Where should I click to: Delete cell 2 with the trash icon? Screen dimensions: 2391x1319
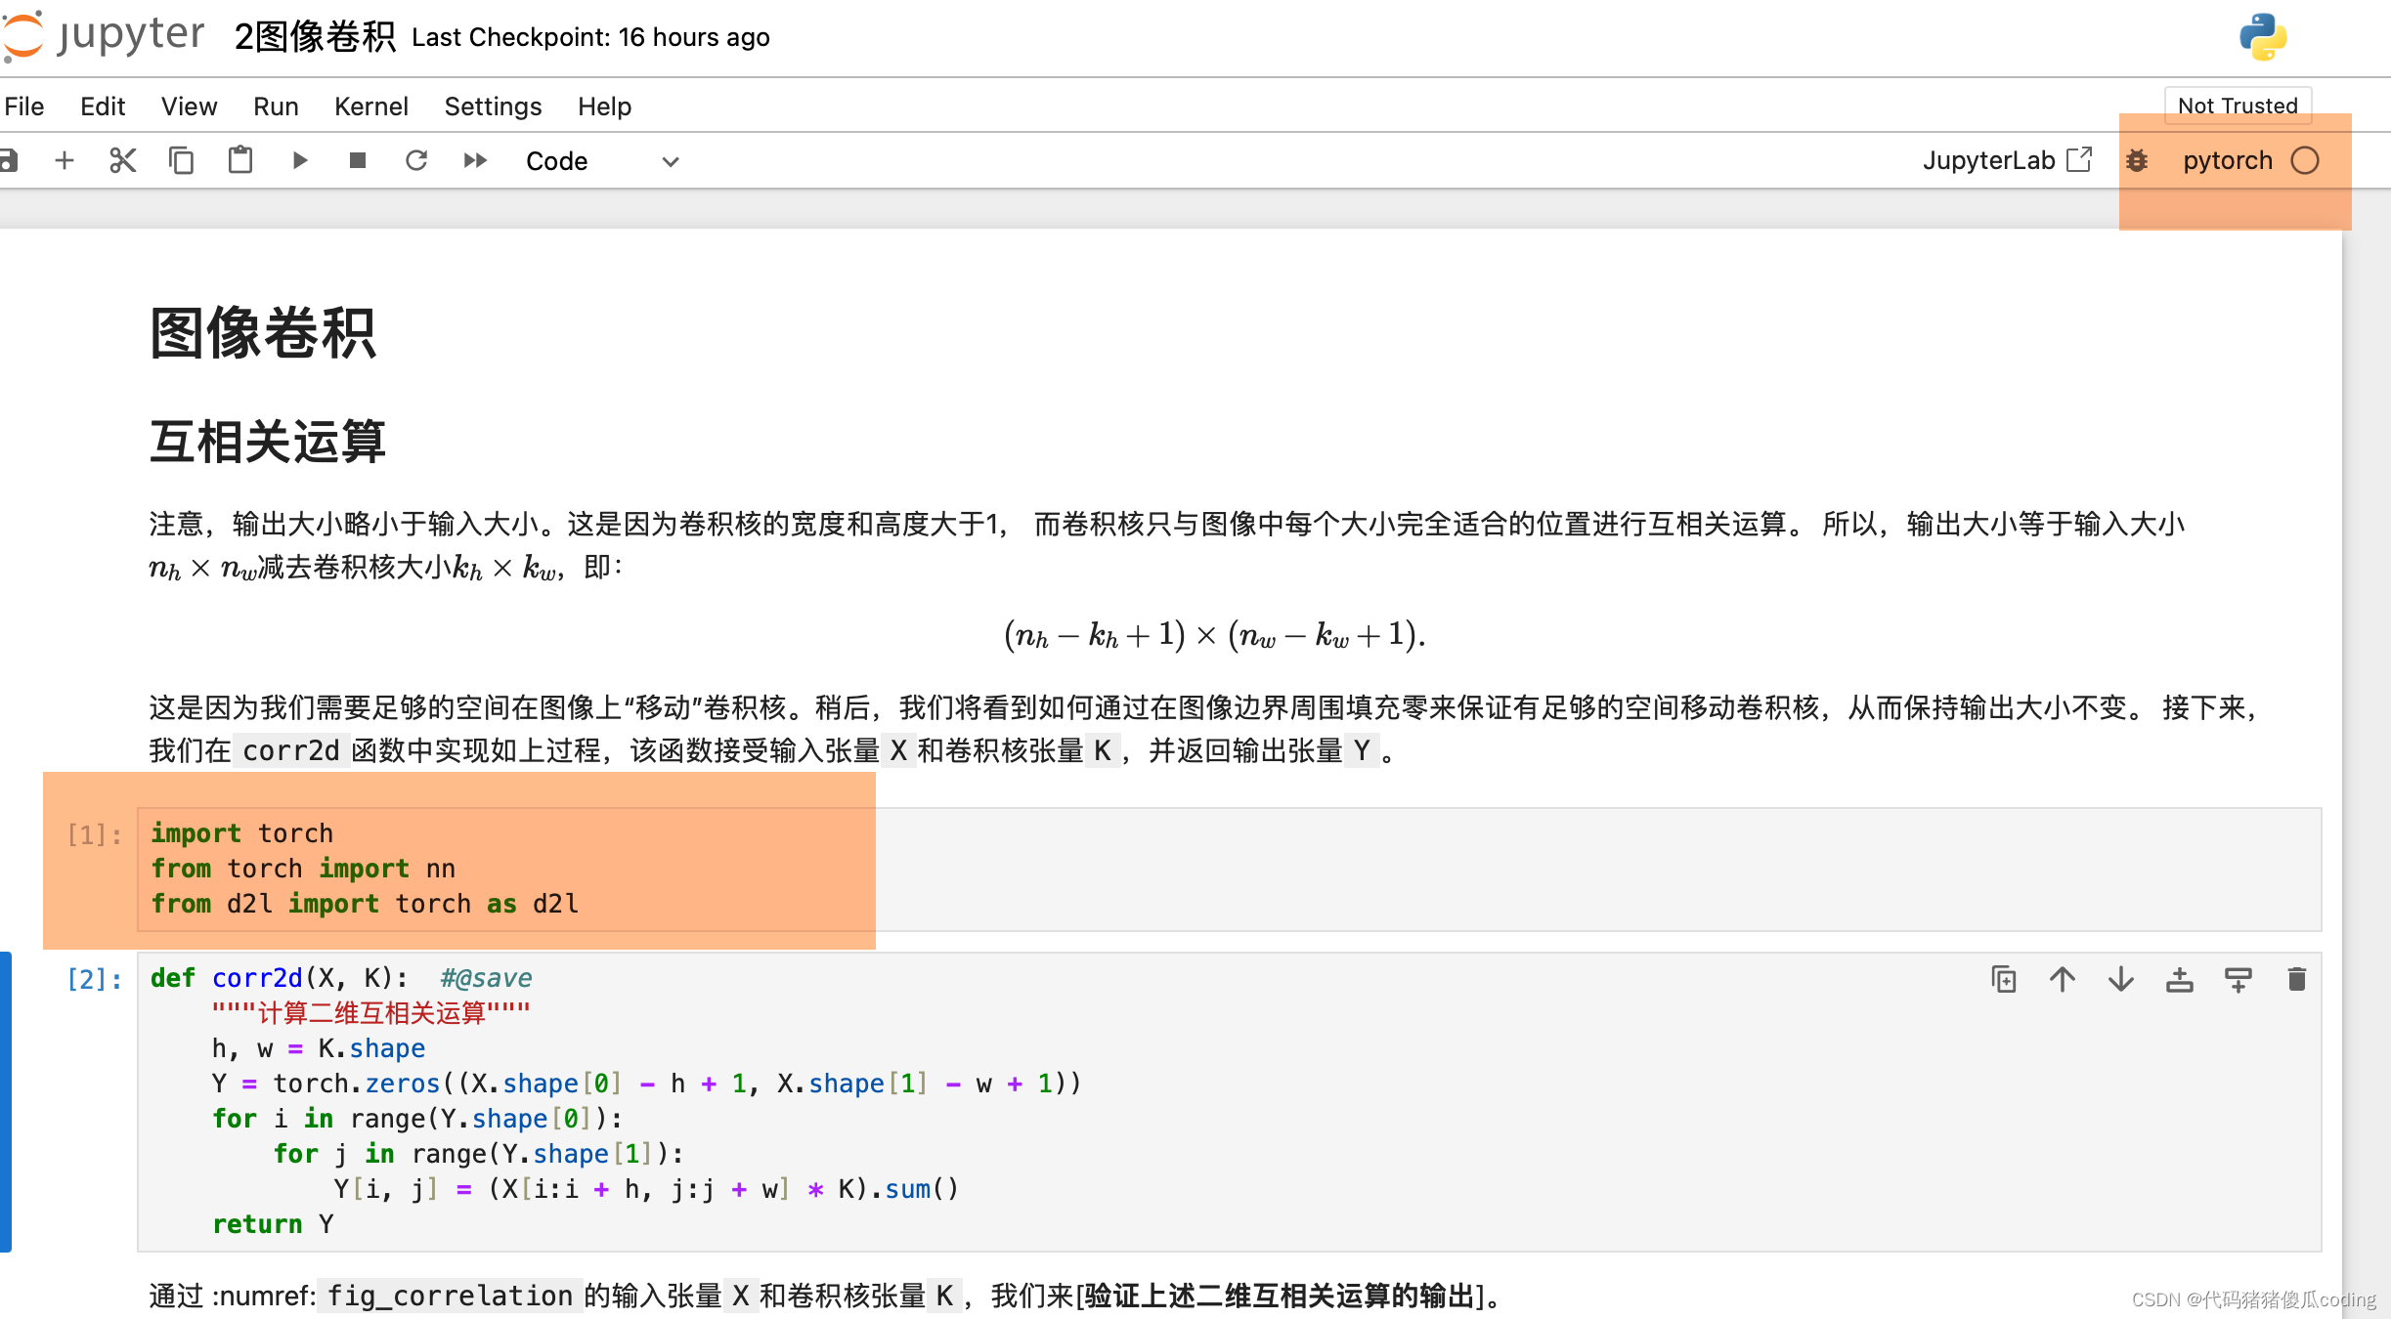click(x=2297, y=979)
